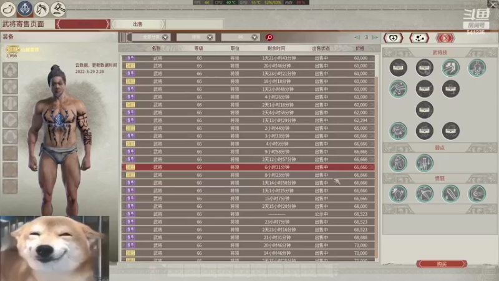Screen dimensions: 499x281
Task: Click the red magnifier search icon
Action: tap(269, 37)
